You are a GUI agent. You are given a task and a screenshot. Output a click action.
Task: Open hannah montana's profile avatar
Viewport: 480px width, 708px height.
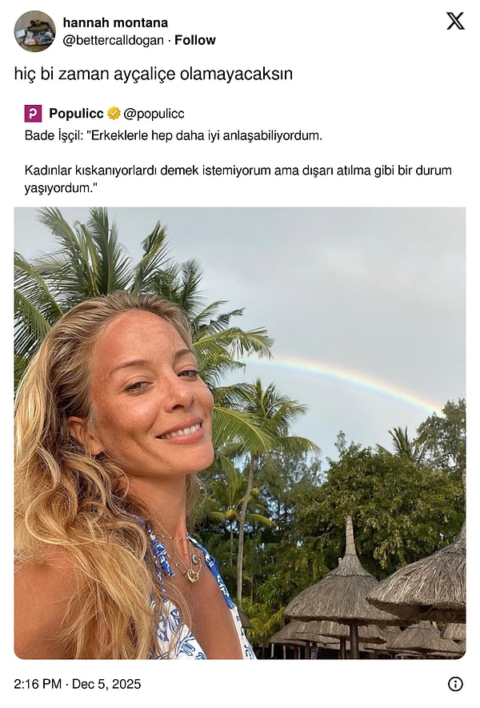click(x=34, y=31)
